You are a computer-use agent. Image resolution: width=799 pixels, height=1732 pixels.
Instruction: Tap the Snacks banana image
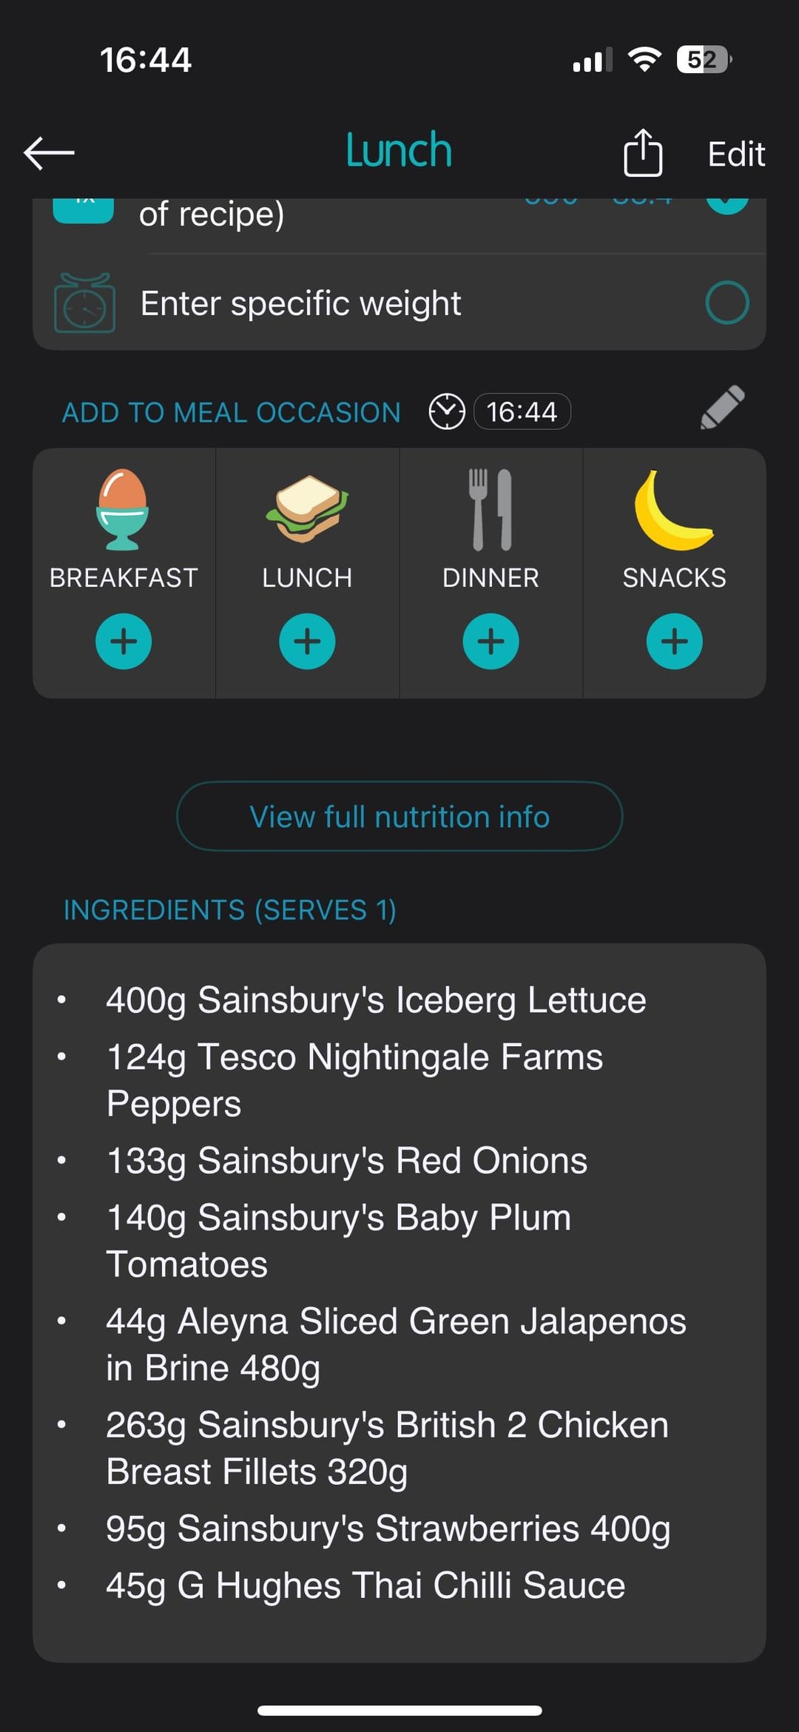(x=673, y=510)
